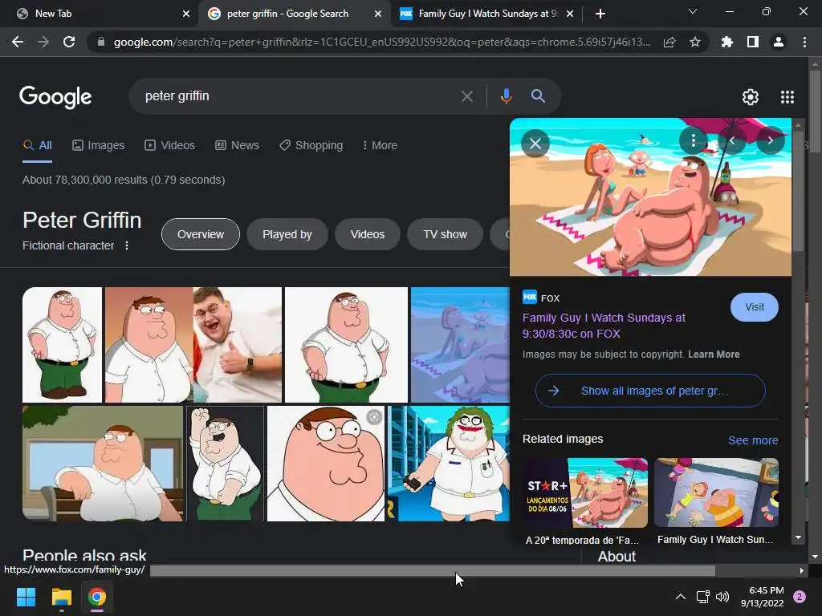
Task: Expand the More search options
Action: coord(380,145)
